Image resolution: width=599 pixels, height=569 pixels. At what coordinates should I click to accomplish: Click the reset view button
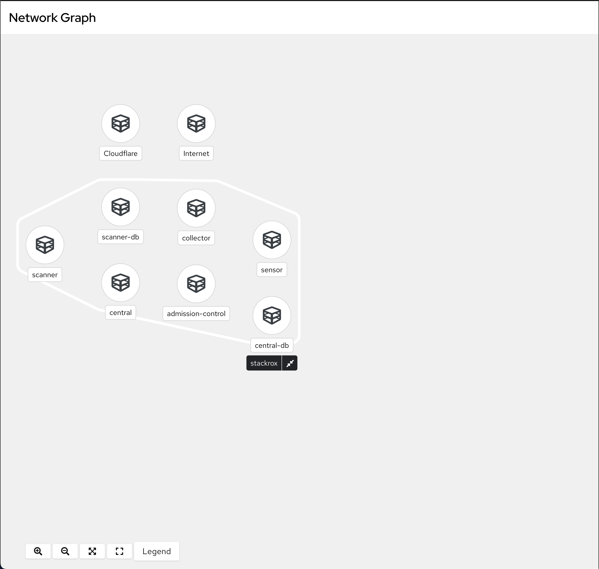point(119,551)
